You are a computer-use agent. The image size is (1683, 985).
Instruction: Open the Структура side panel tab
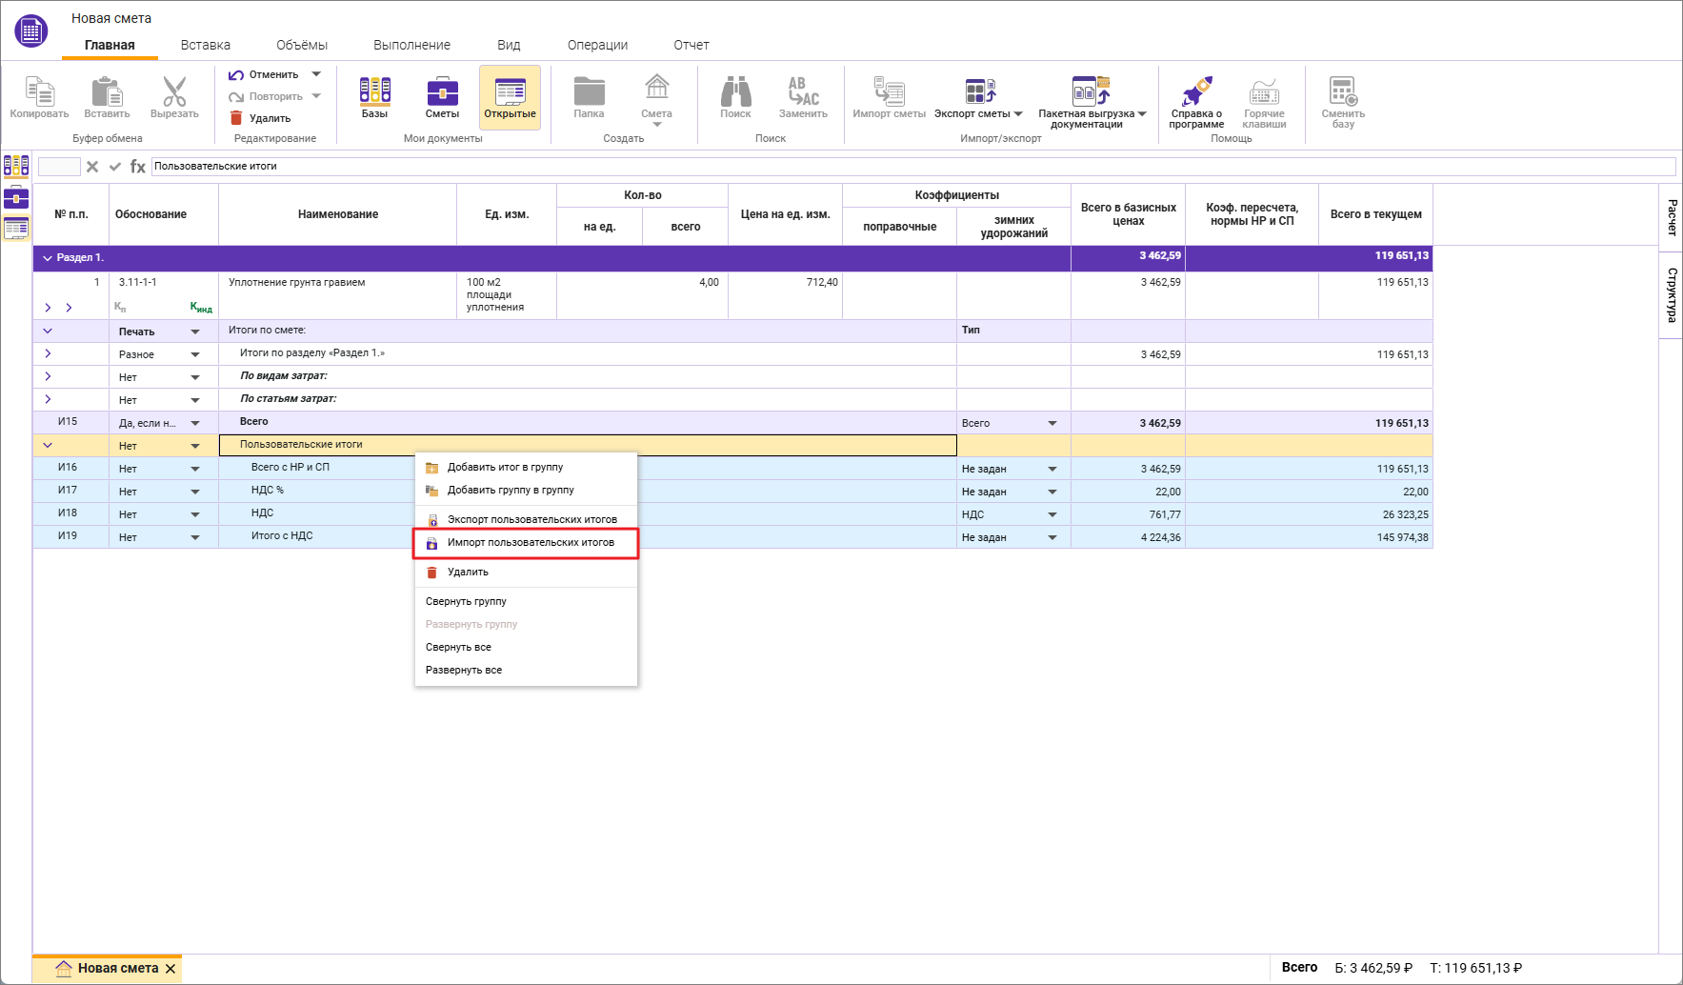tap(1672, 294)
